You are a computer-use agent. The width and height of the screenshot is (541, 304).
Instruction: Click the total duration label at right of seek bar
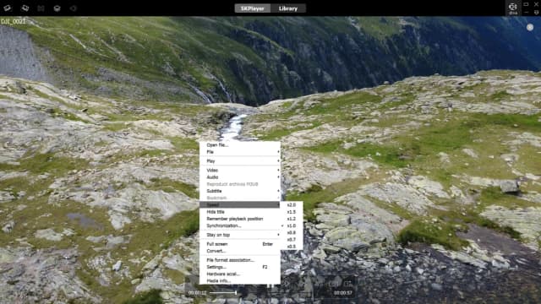pos(343,293)
